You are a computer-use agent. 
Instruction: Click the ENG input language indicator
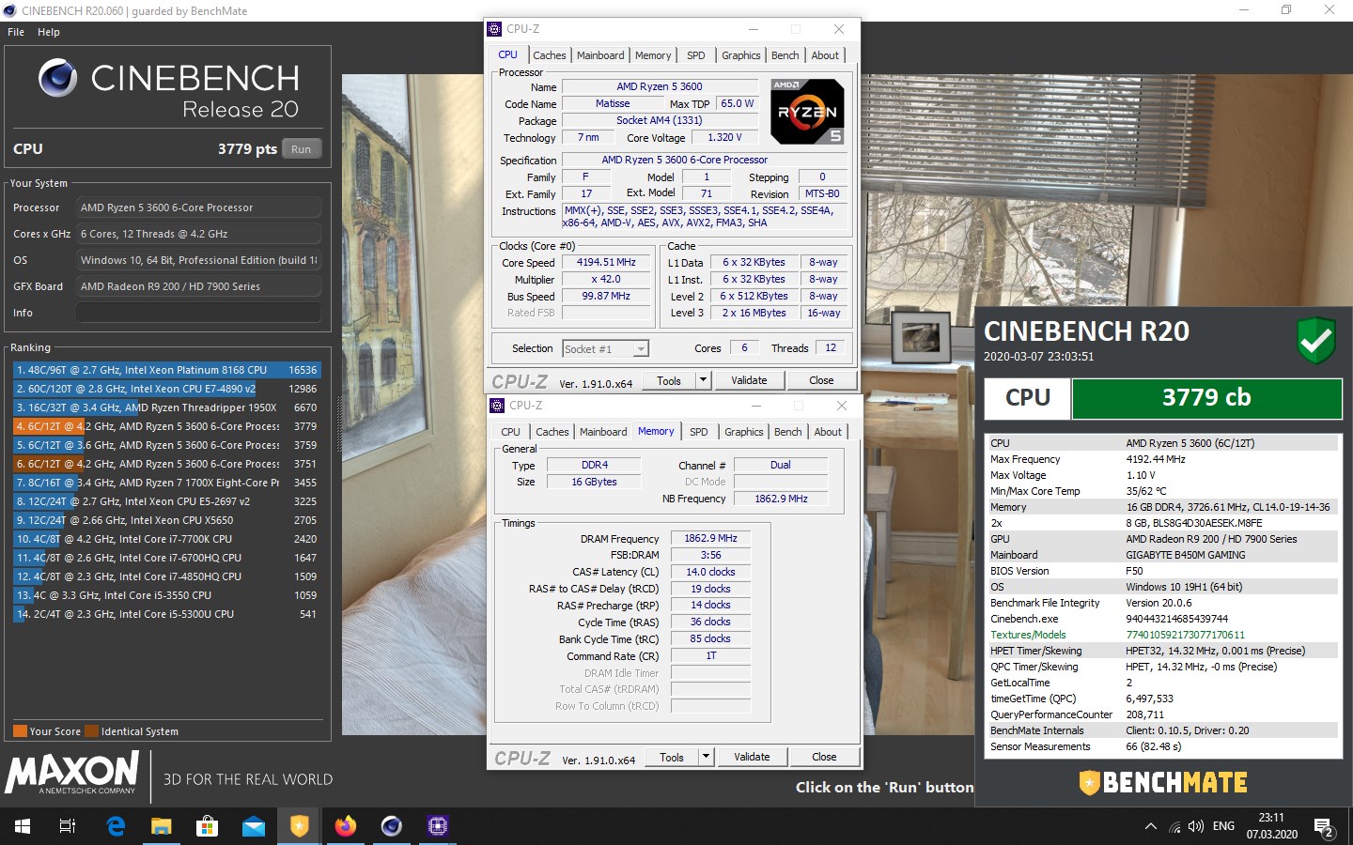point(1223,826)
